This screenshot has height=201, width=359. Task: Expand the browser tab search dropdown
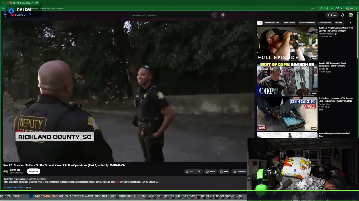click(3, 3)
